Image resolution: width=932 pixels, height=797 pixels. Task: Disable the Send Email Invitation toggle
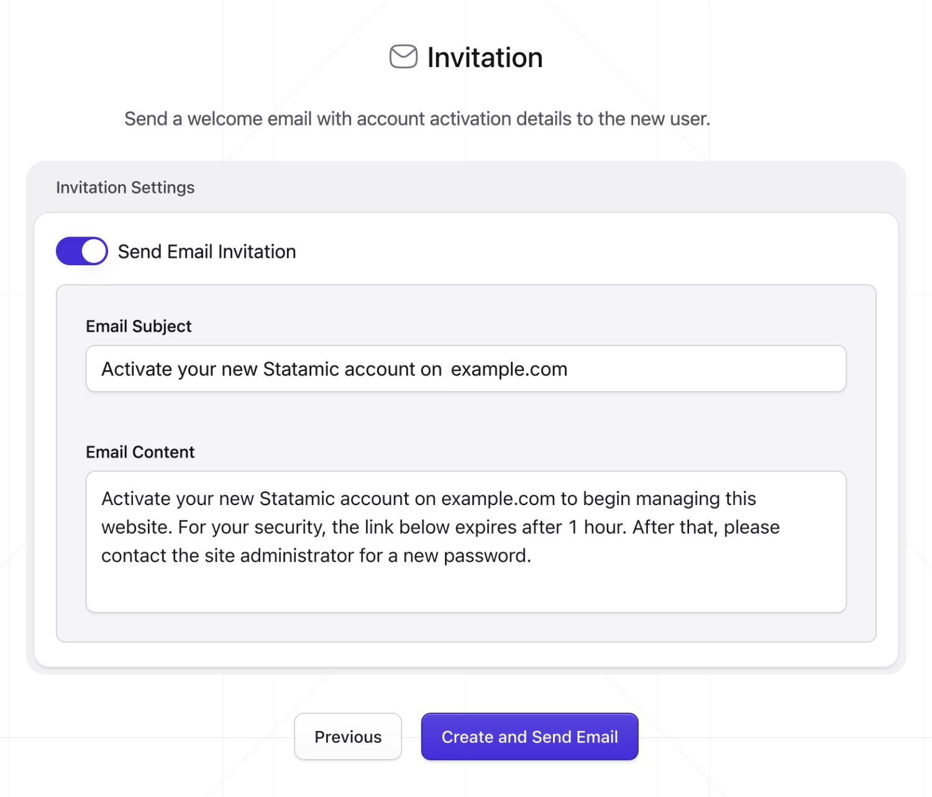pyautogui.click(x=81, y=251)
